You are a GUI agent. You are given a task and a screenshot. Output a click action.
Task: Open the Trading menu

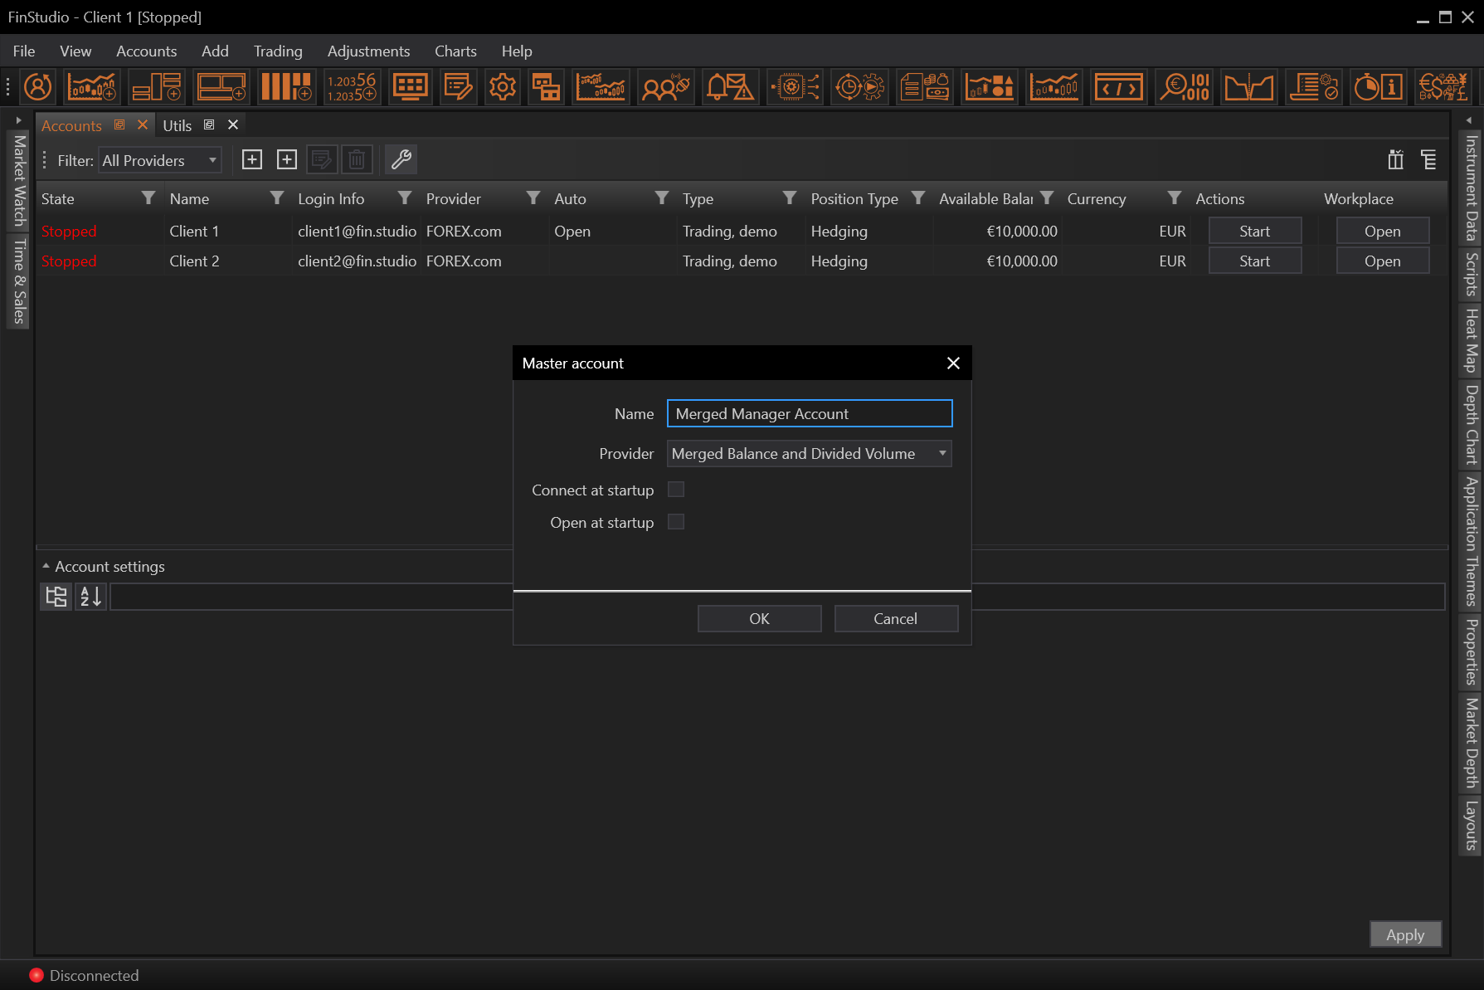[x=278, y=51]
